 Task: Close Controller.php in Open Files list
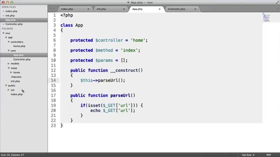(x=3, y=24)
